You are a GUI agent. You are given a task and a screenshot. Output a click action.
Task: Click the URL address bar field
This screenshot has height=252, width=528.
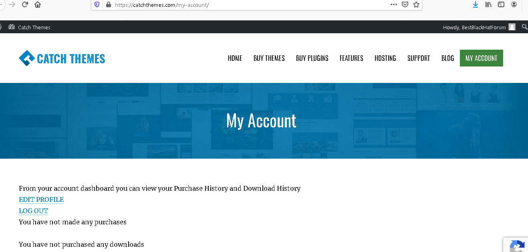[x=256, y=5]
